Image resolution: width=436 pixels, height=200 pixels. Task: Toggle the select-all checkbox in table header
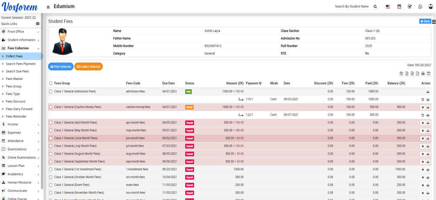51,83
